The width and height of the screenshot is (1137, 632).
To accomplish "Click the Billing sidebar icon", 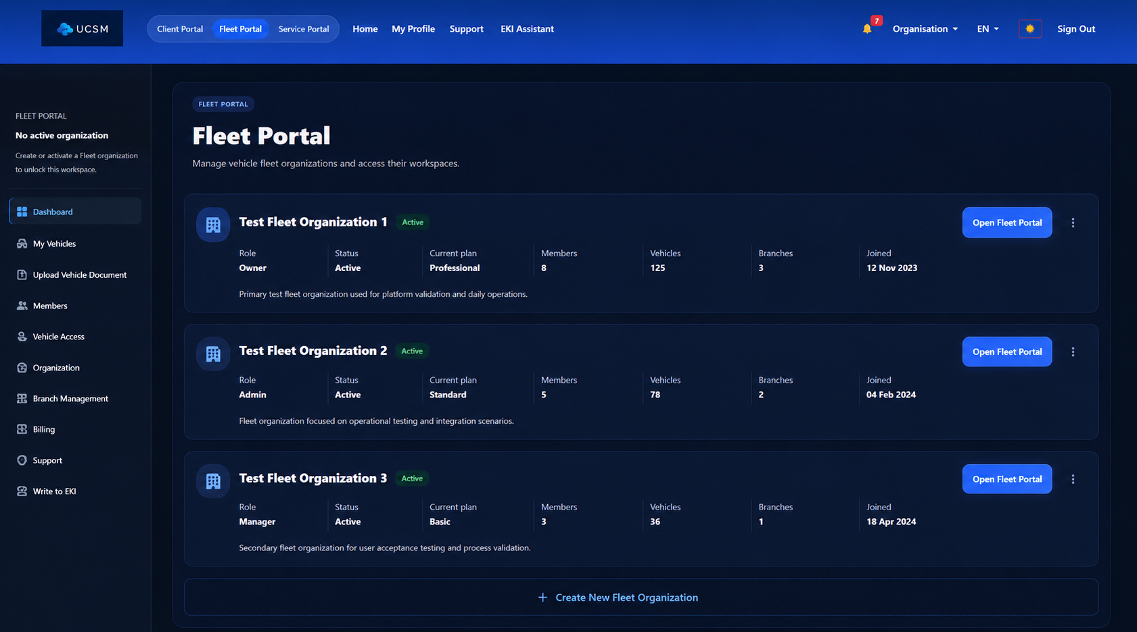I will click(22, 429).
